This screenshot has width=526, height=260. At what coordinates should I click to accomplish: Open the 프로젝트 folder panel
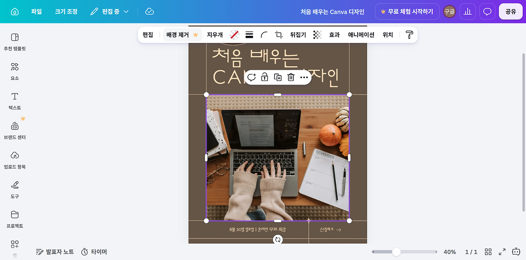click(x=15, y=219)
